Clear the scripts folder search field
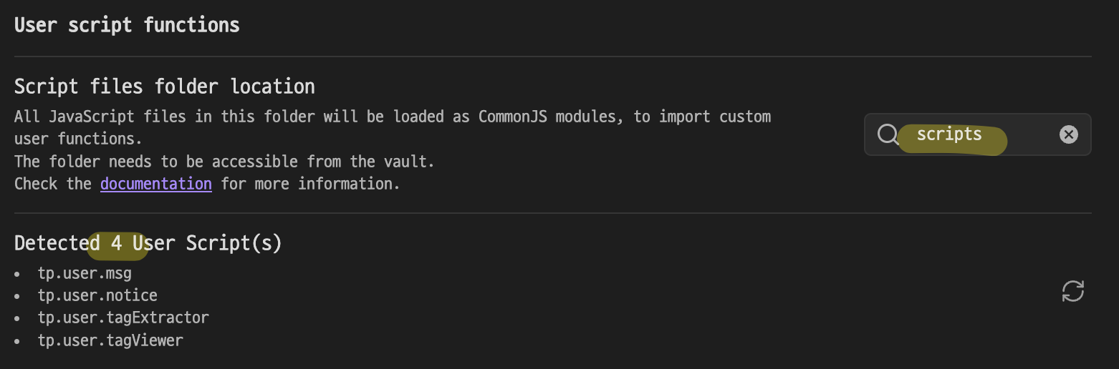1119x369 pixels. (x=1068, y=134)
